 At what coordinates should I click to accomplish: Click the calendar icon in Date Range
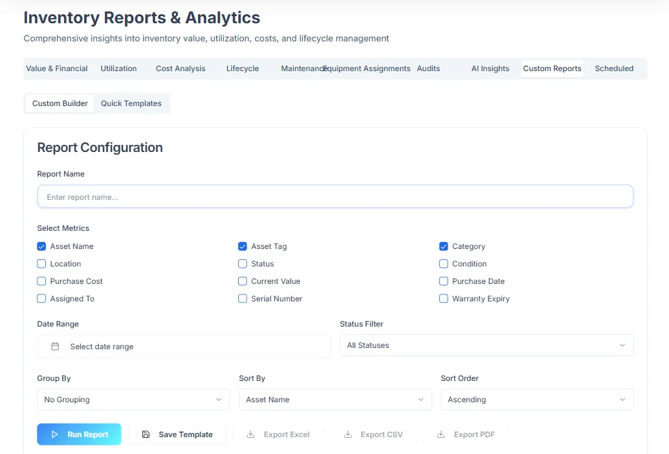[x=55, y=346]
